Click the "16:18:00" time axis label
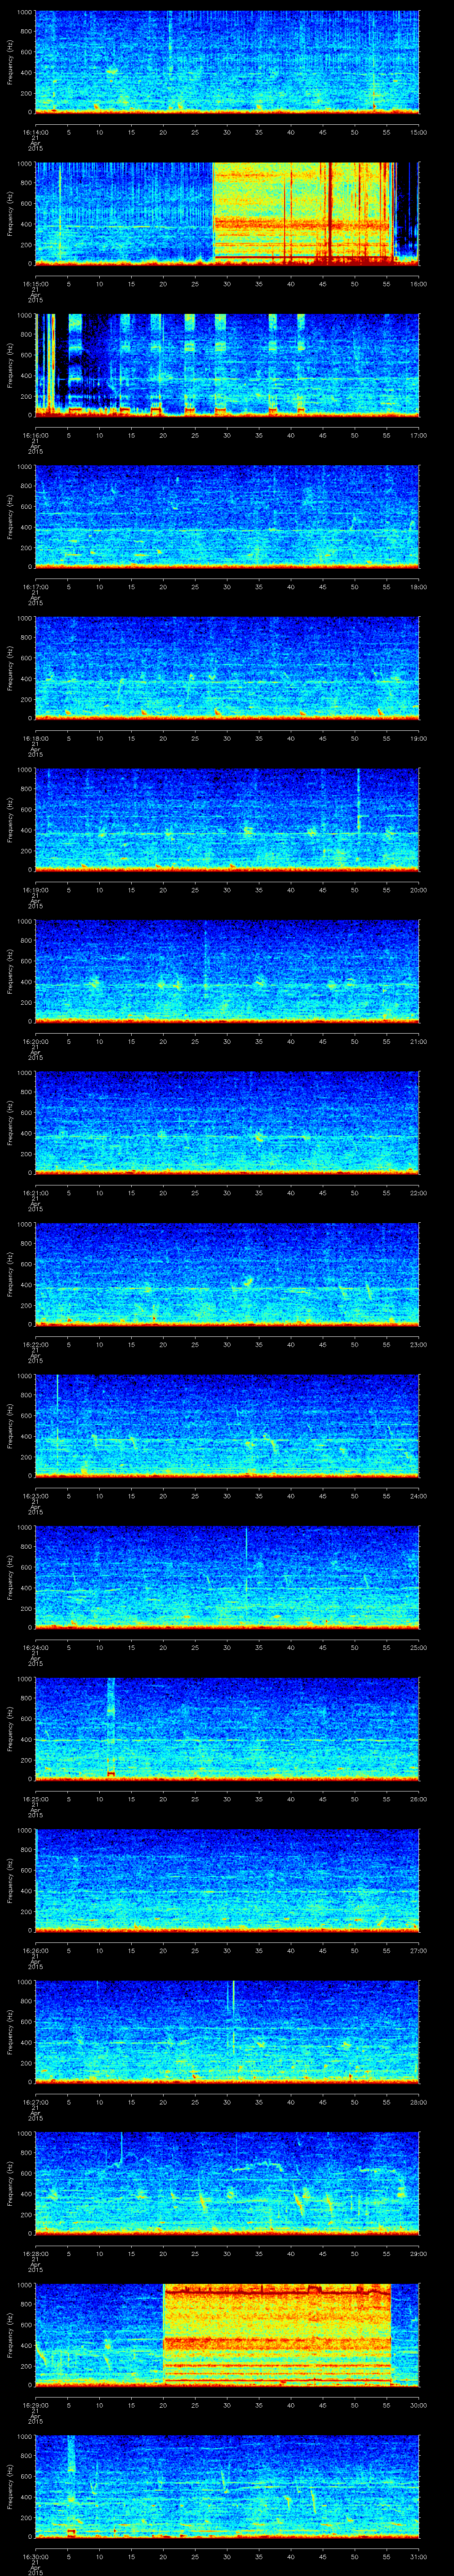Image resolution: width=454 pixels, height=2576 pixels. [x=36, y=738]
